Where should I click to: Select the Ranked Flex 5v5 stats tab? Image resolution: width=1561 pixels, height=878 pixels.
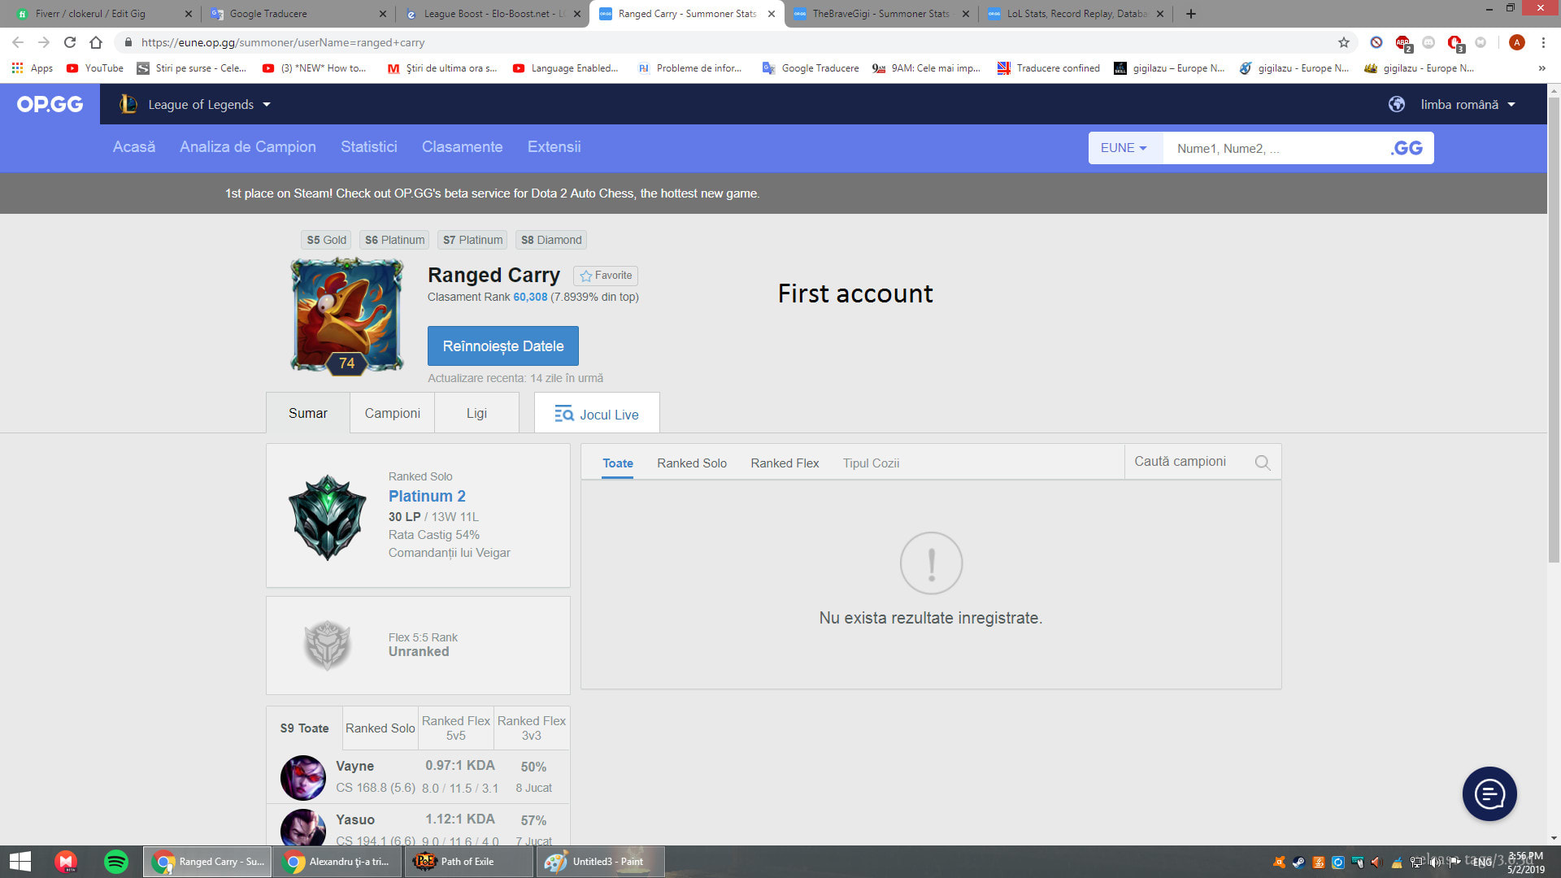click(456, 728)
